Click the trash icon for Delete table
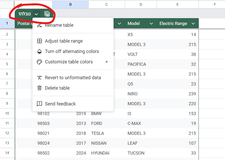This screenshot has height=160, width=225. 39,88
